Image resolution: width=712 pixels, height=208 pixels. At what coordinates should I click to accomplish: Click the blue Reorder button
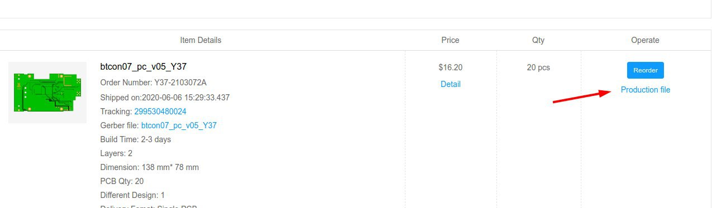[645, 70]
